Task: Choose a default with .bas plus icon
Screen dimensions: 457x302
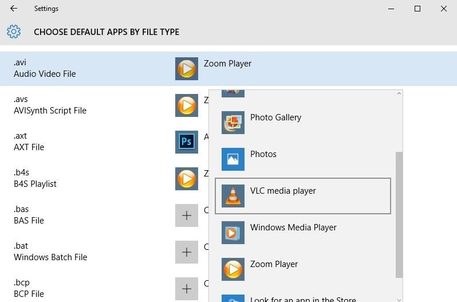Action: click(x=187, y=215)
